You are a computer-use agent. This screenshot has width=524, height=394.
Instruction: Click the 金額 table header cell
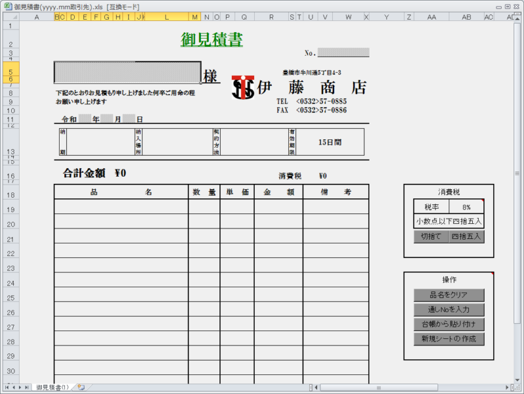pos(279,192)
